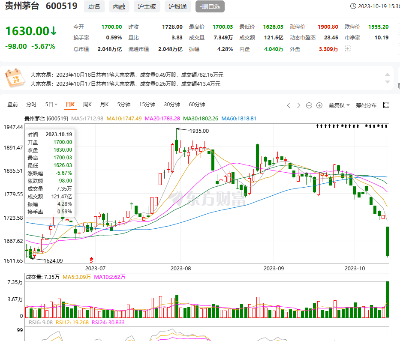Click the MA10:1747.49 indicator label
The image size is (400, 341).
[124, 119]
